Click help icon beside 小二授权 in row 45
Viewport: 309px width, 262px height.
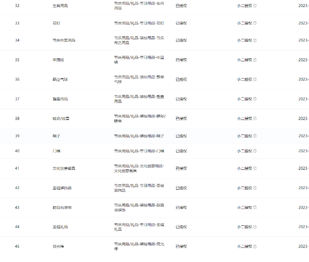(x=255, y=247)
